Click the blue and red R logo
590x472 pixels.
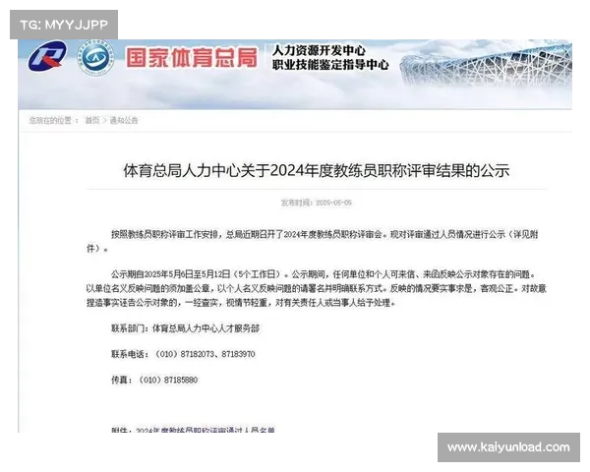[x=47, y=56]
